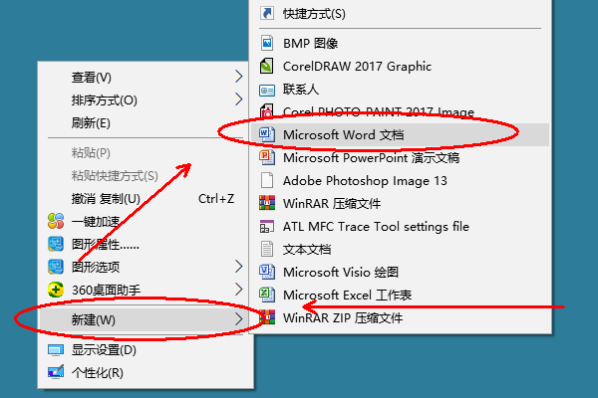Click the BMP image file icon

click(x=267, y=43)
